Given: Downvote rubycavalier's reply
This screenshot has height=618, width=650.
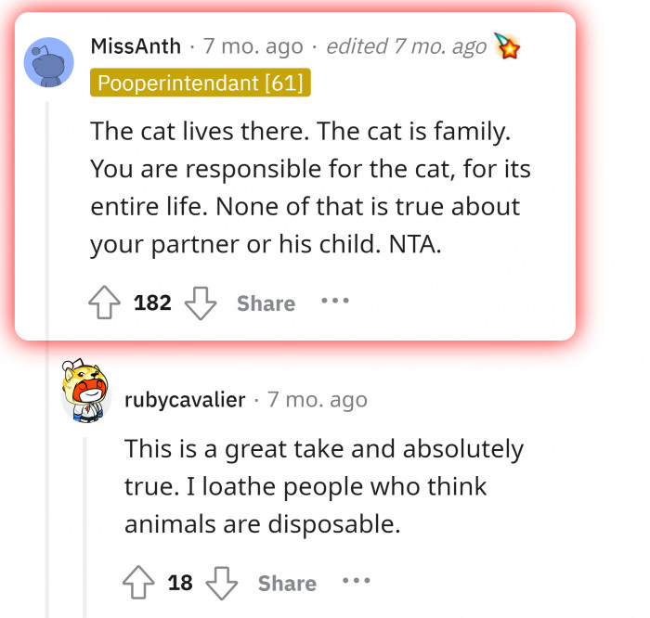Looking at the screenshot, I should [222, 583].
